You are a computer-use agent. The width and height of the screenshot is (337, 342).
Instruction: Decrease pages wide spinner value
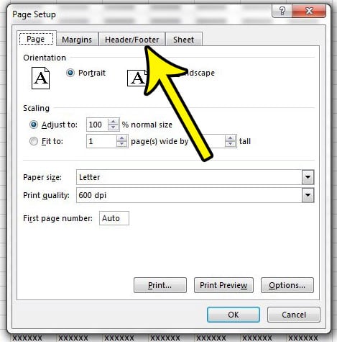121,144
